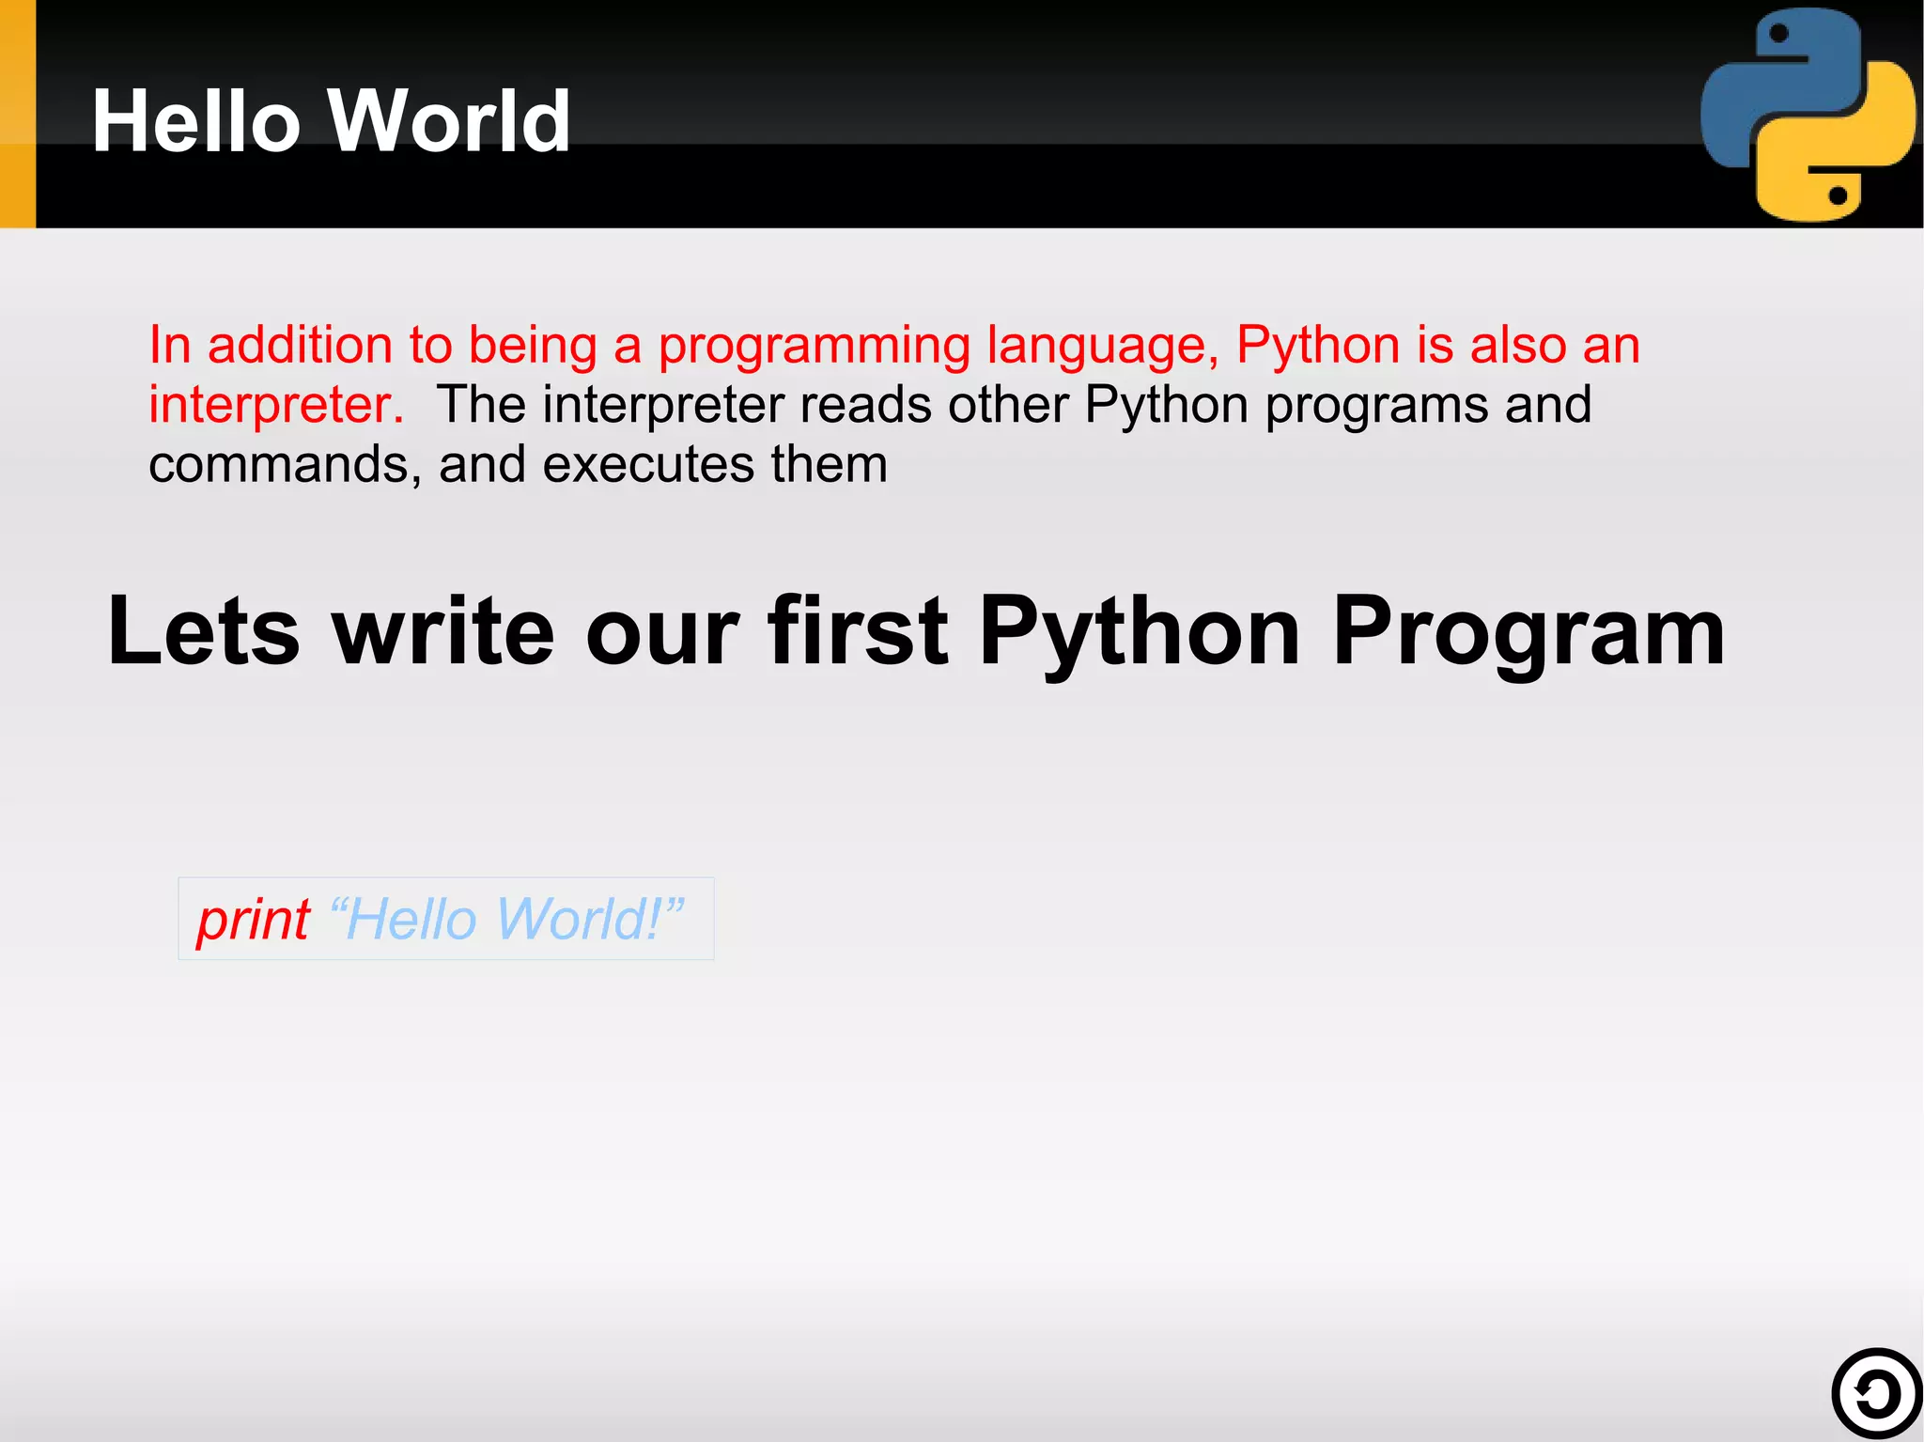Click the copyleft circular arrow icon
Viewport: 1924px width, 1442px height.
(x=1876, y=1394)
